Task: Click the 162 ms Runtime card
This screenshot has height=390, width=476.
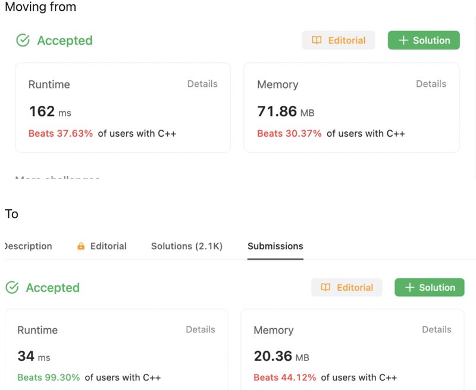Action: click(123, 108)
